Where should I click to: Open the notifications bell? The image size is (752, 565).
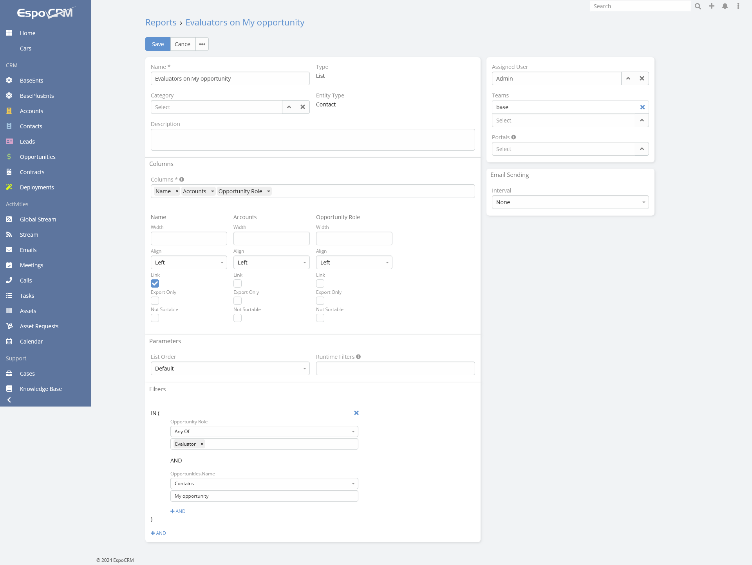pyautogui.click(x=725, y=6)
